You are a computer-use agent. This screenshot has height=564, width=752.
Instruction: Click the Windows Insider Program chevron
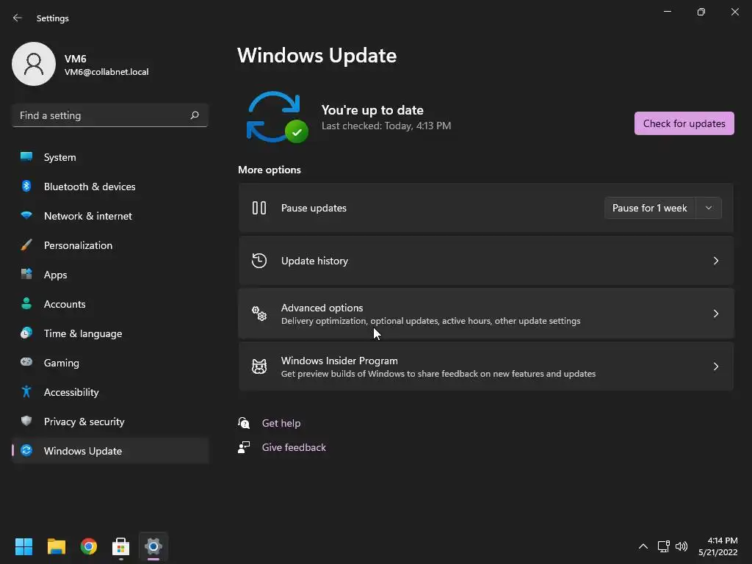click(715, 366)
